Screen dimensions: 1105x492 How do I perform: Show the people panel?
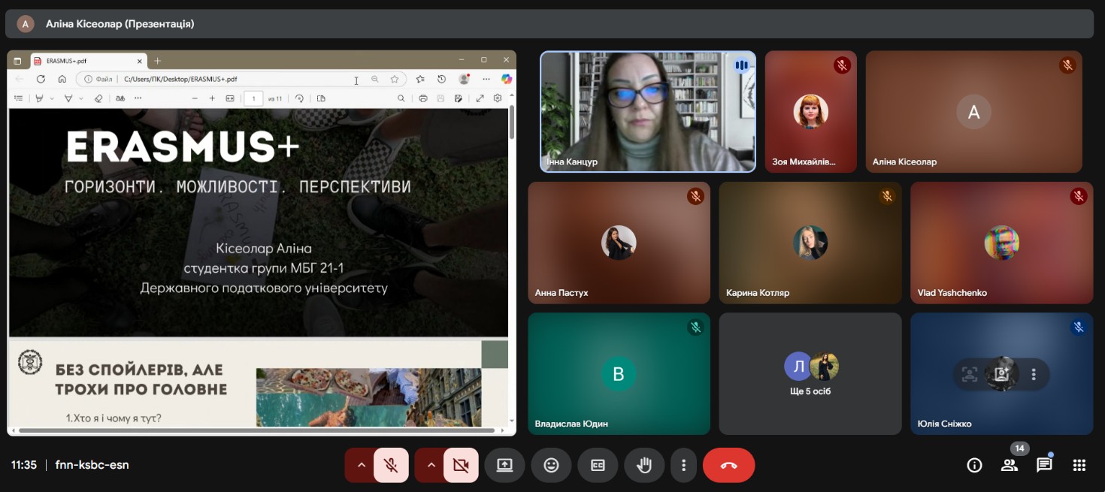[x=1009, y=465]
